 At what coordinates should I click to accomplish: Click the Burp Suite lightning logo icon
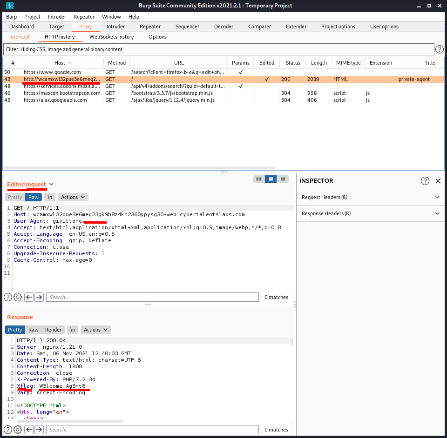10,6
